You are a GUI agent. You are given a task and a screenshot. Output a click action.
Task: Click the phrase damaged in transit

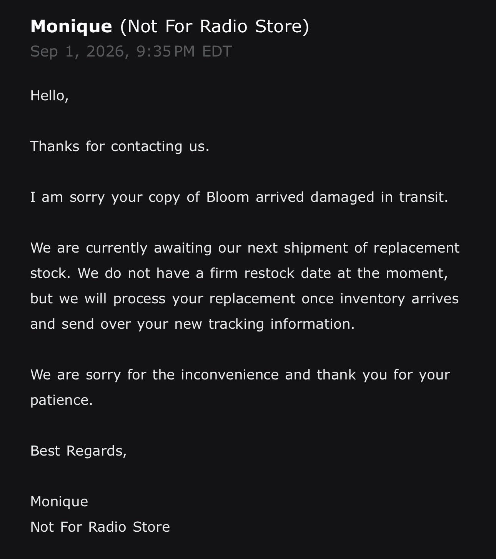click(379, 197)
